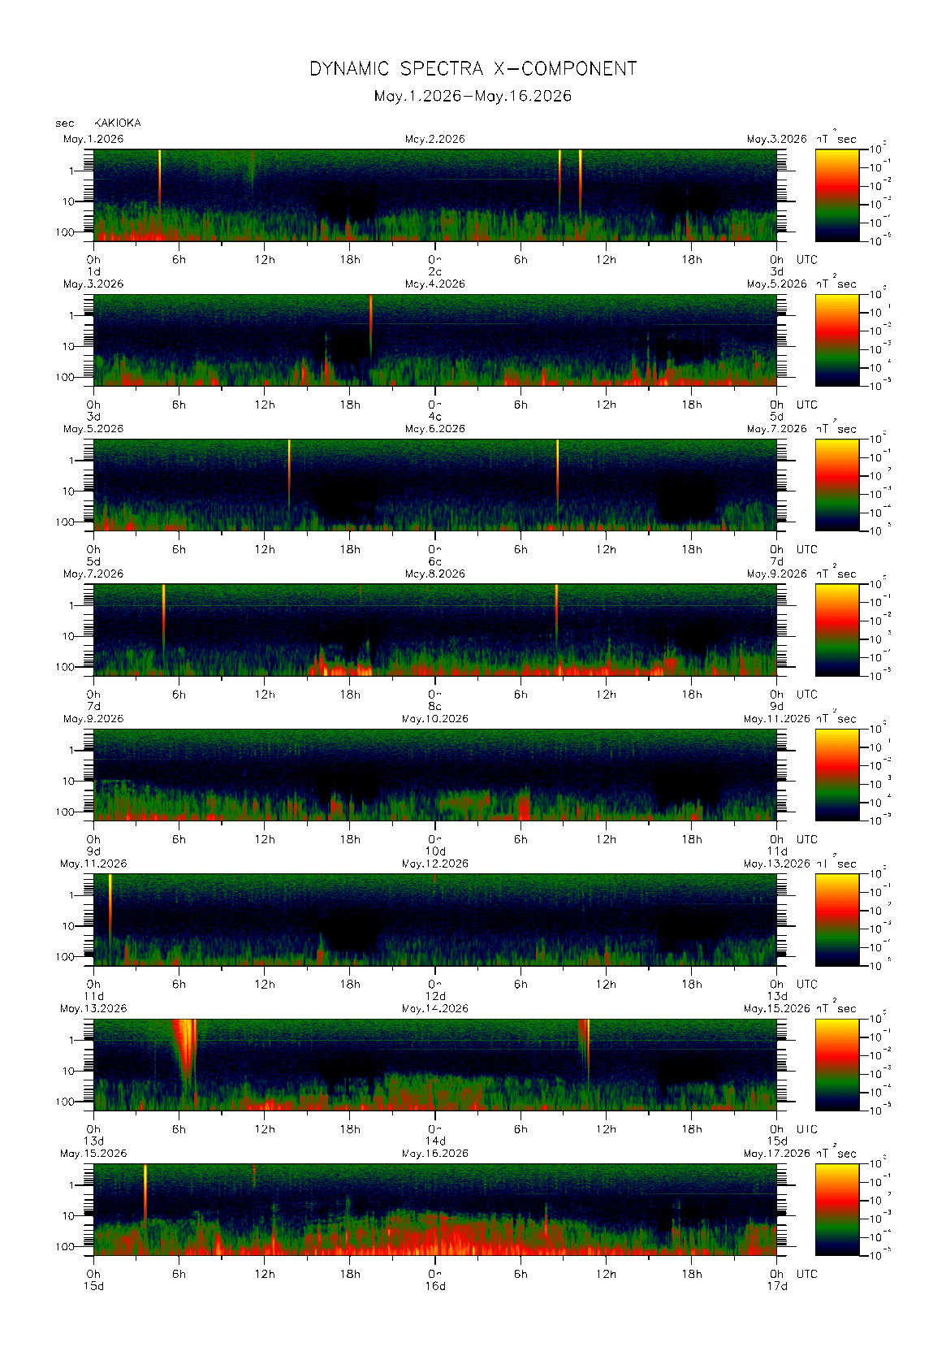946x1364 pixels.
Task: Click the "16d" day label
Action: 435,1286
